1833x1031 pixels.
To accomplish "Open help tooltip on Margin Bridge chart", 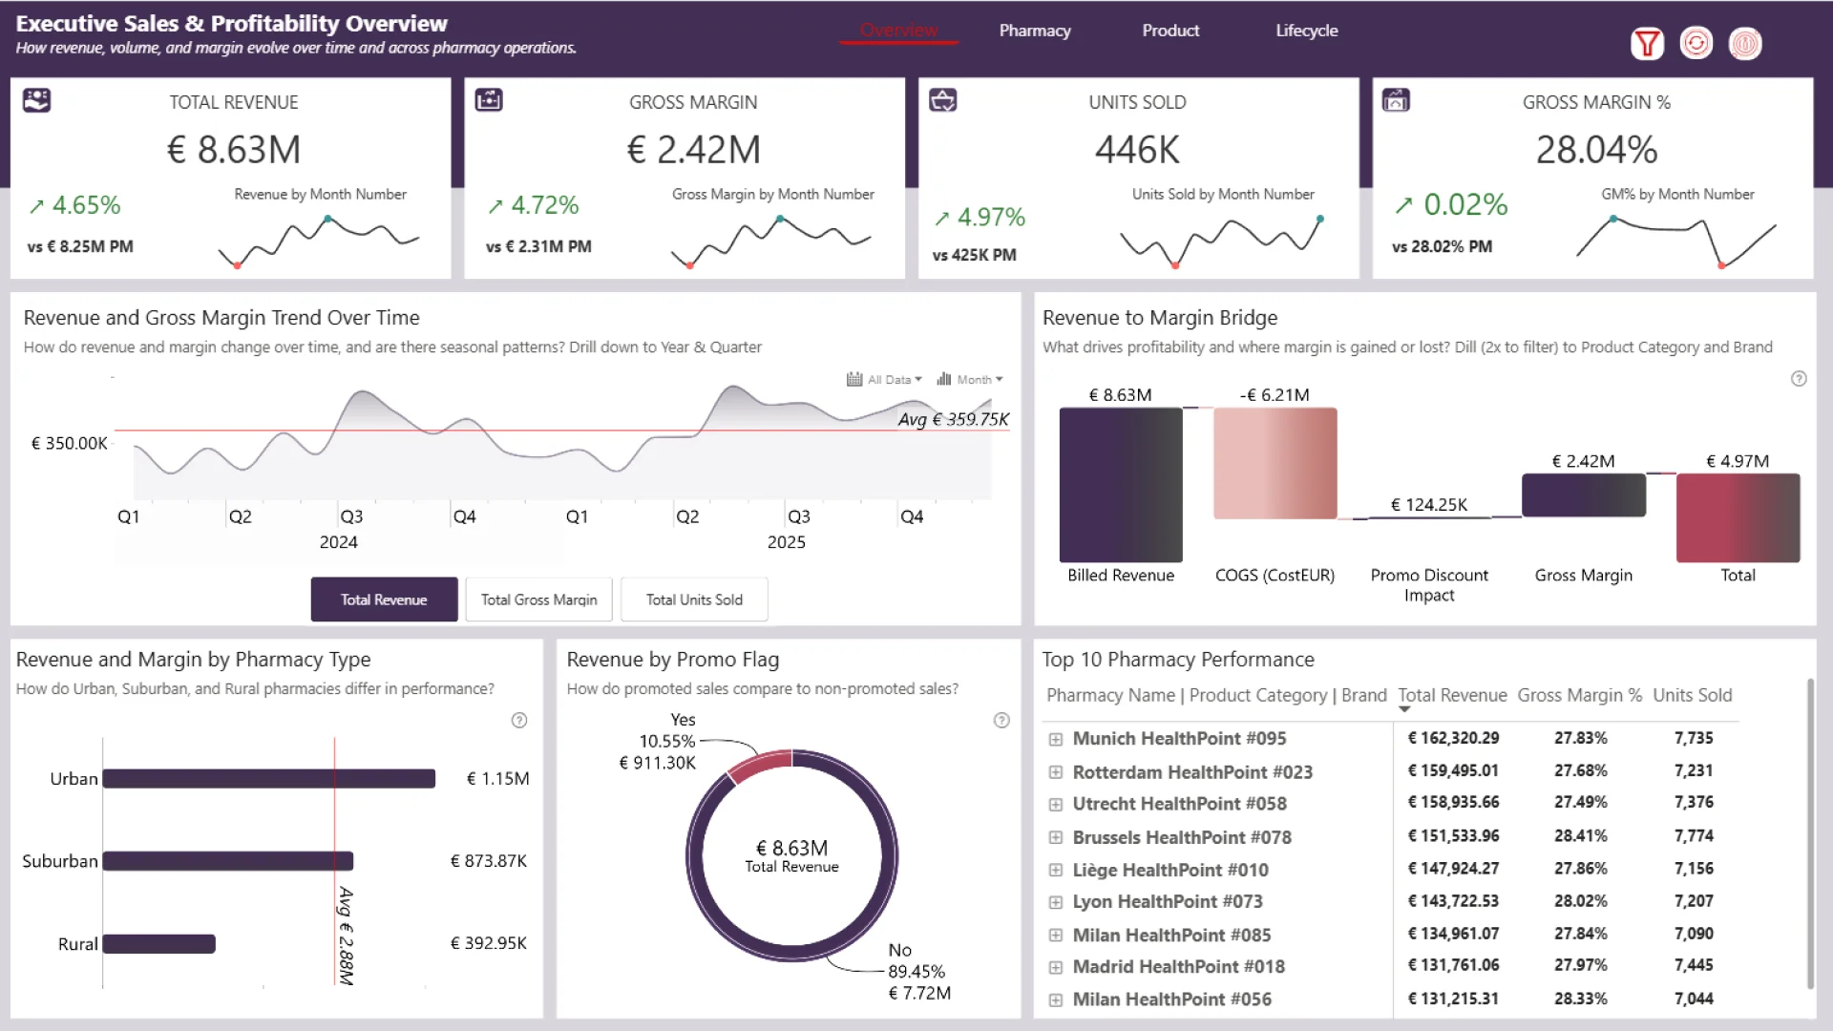I will point(1799,379).
